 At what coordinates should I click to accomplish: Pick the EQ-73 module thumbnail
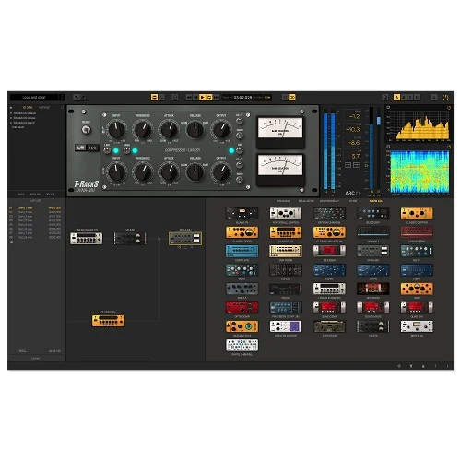point(417,251)
